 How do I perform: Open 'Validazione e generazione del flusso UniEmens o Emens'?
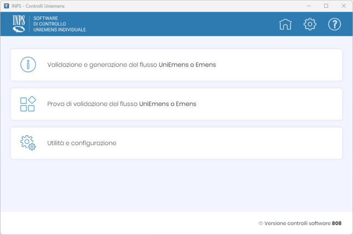(x=131, y=65)
